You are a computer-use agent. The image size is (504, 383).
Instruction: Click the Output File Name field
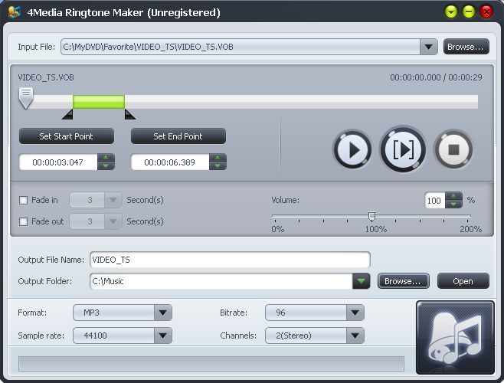pyautogui.click(x=230, y=260)
